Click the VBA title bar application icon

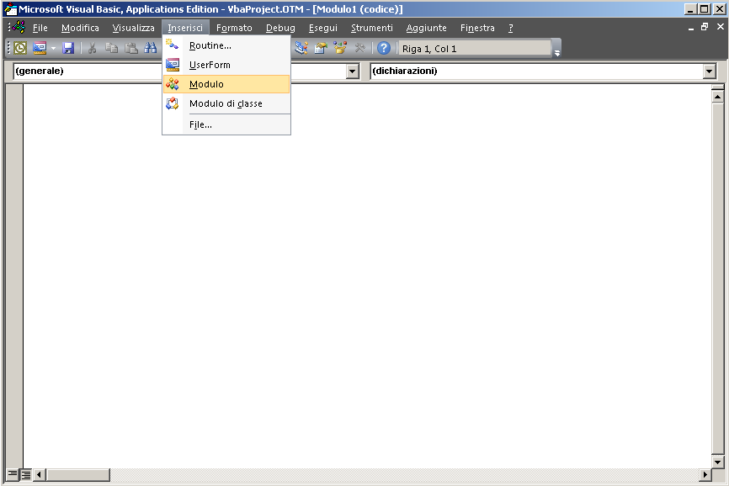click(10, 8)
